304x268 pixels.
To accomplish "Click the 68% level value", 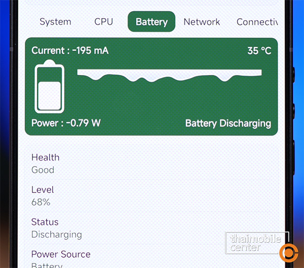I will (41, 202).
